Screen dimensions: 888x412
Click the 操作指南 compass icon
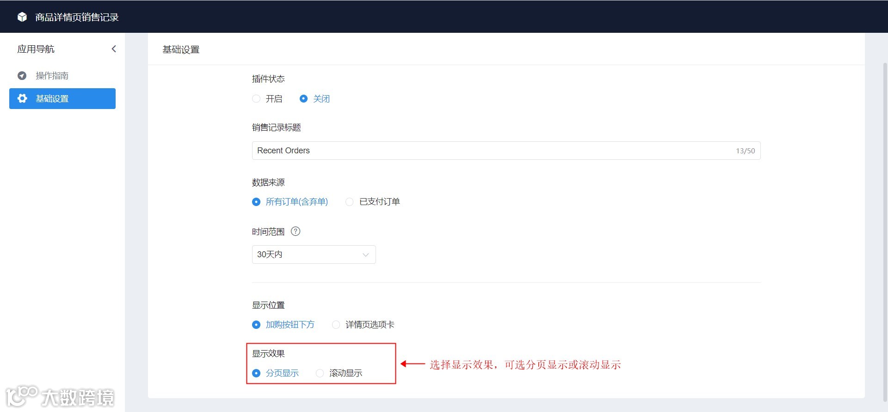pyautogui.click(x=22, y=76)
